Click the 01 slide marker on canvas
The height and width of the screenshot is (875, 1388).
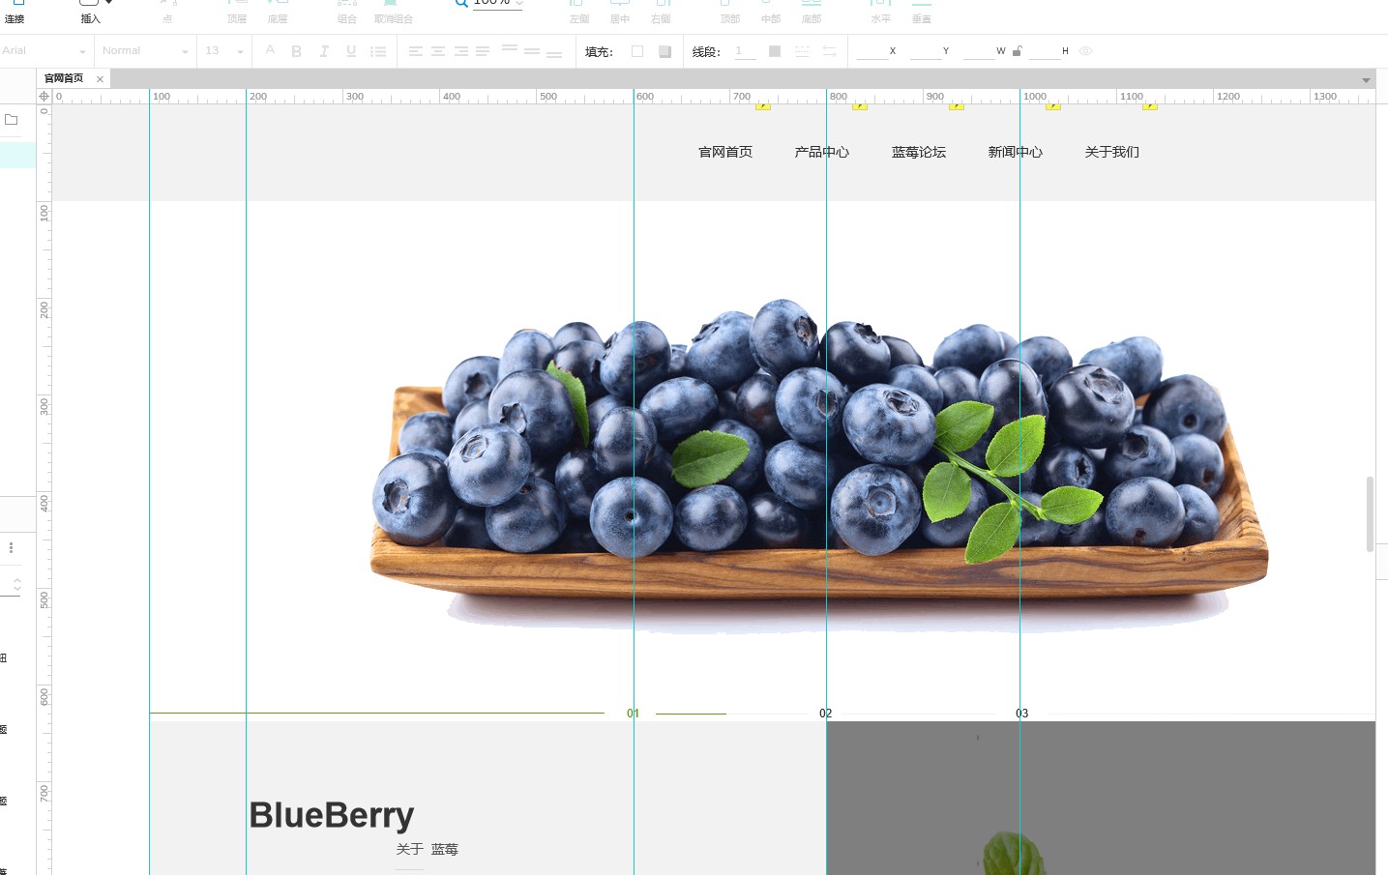(x=633, y=714)
